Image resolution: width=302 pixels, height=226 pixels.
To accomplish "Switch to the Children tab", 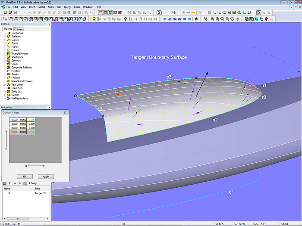I will pyautogui.click(x=18, y=29).
